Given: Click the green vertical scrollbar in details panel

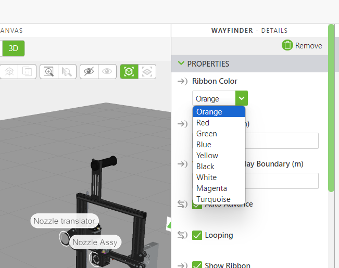Looking at the screenshot, I should tap(331, 108).
